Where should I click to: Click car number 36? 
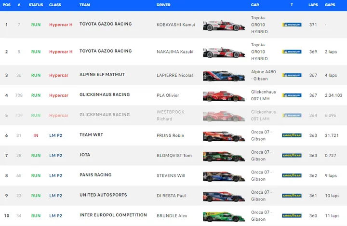coord(19,75)
